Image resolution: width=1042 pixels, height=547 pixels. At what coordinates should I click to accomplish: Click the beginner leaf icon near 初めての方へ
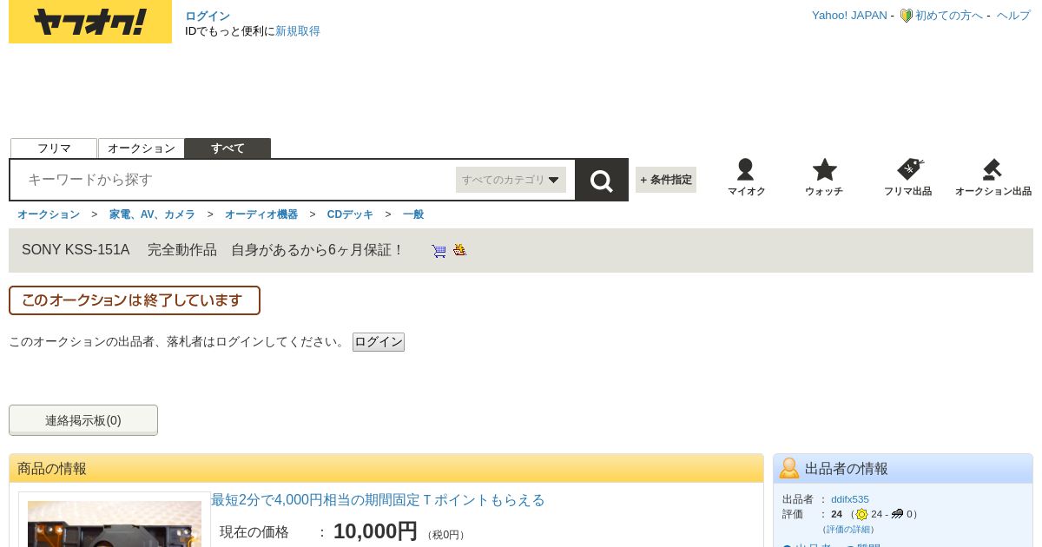point(906,16)
